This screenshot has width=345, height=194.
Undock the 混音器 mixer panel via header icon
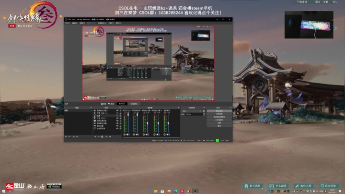coord(178,108)
